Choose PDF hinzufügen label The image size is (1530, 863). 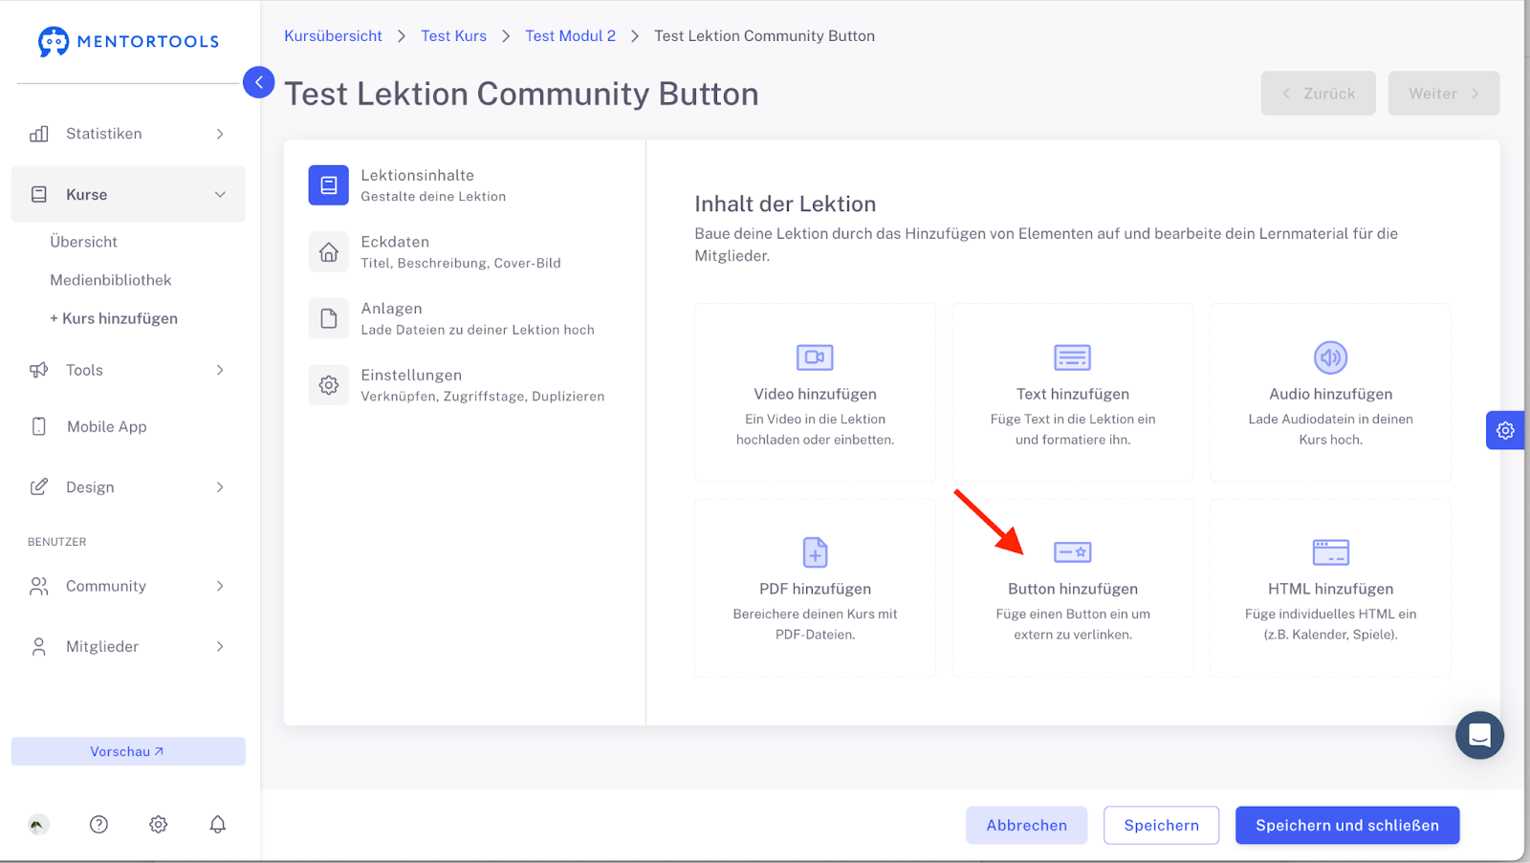(815, 589)
